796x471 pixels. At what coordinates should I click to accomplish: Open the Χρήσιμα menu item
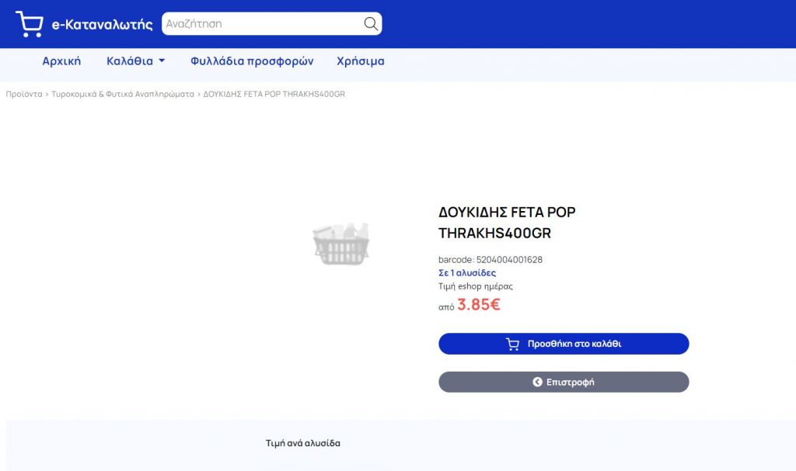click(x=361, y=61)
